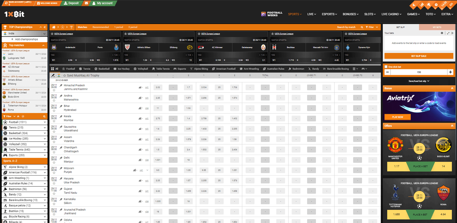Collapse the Bonus panel
This screenshot has width=457, height=223.
(x=452, y=88)
